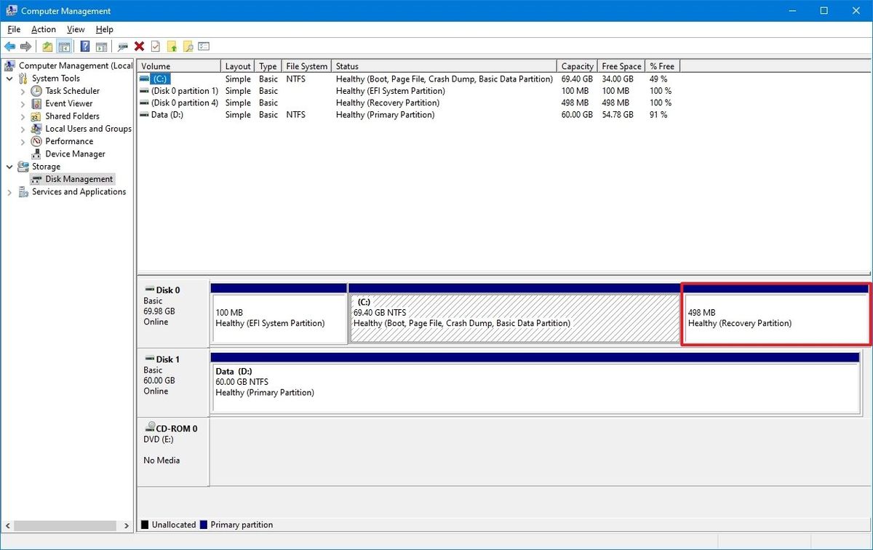Open the View menu
Image resolution: width=873 pixels, height=550 pixels.
(x=75, y=29)
